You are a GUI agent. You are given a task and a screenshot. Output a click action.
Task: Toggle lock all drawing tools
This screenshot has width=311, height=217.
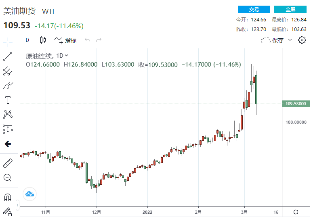pyautogui.click(x=8, y=211)
